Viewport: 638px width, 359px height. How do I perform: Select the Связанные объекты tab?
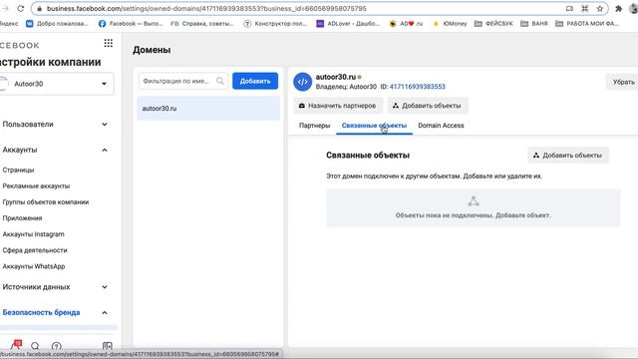point(374,126)
